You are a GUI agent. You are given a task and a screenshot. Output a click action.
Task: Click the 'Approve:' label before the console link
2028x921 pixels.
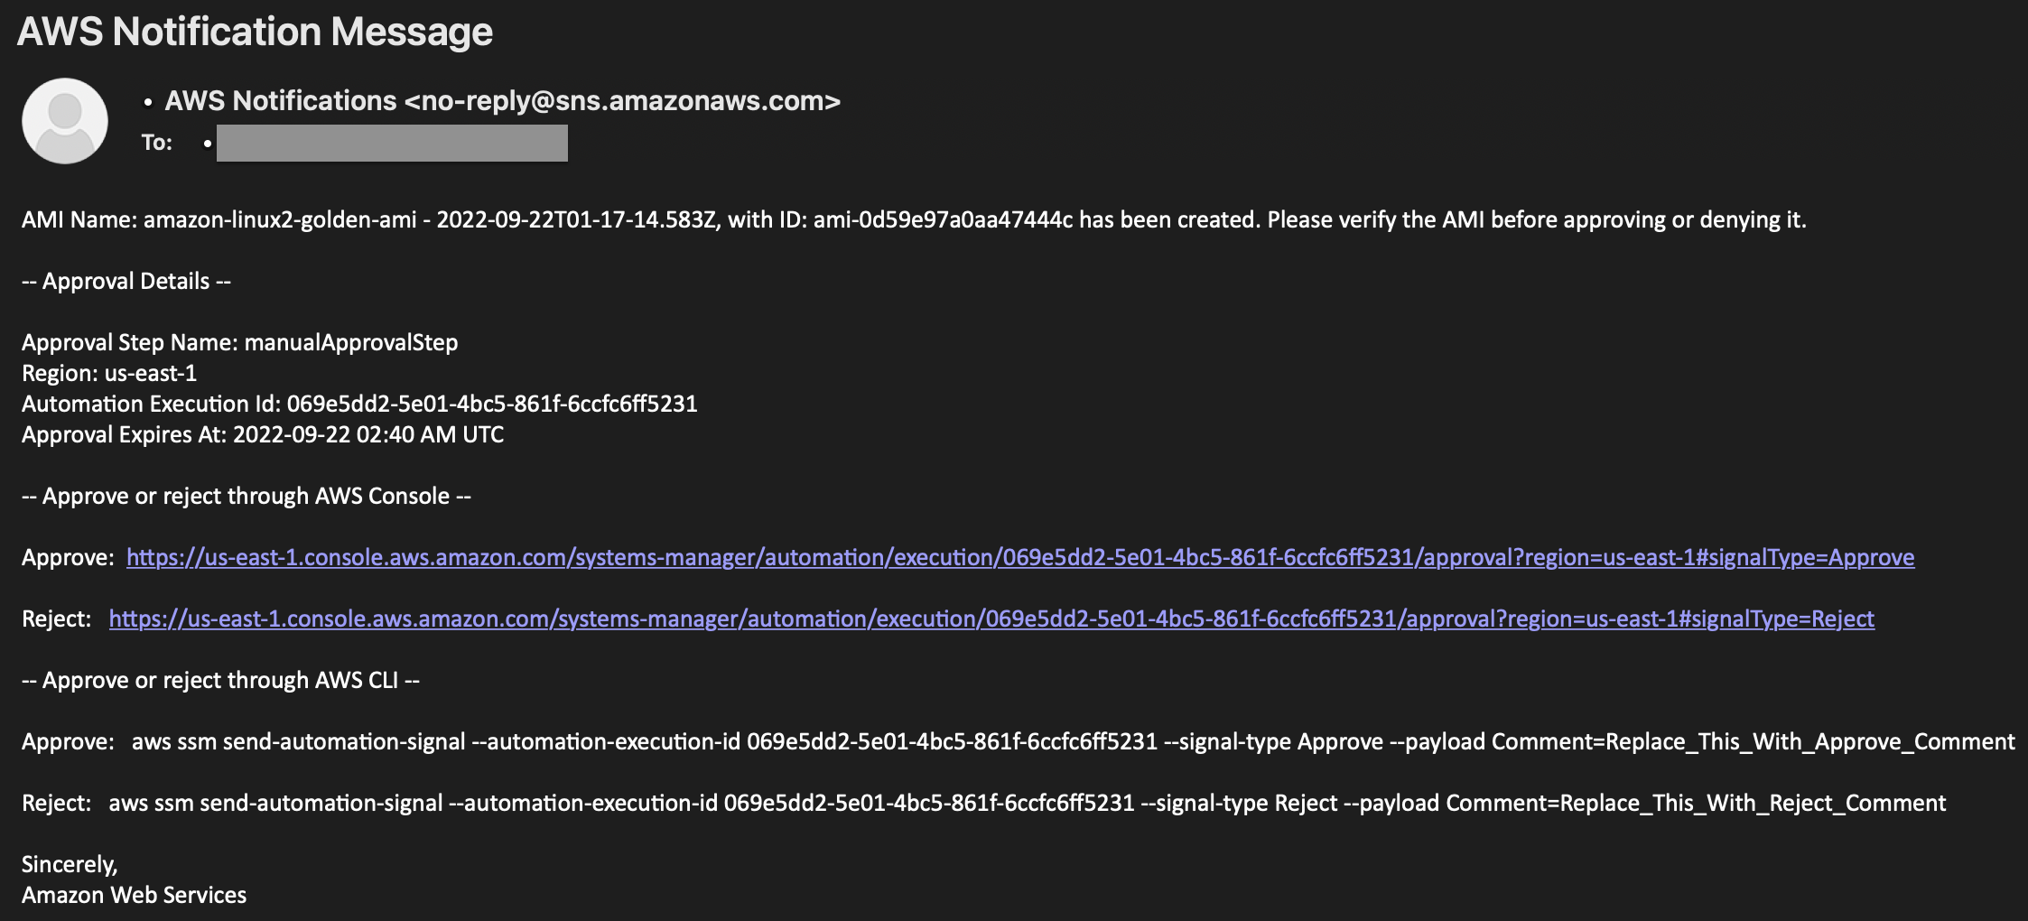[x=69, y=558]
